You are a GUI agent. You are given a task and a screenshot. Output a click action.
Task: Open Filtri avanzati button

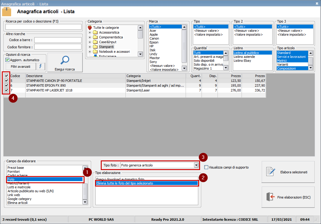tap(20, 67)
